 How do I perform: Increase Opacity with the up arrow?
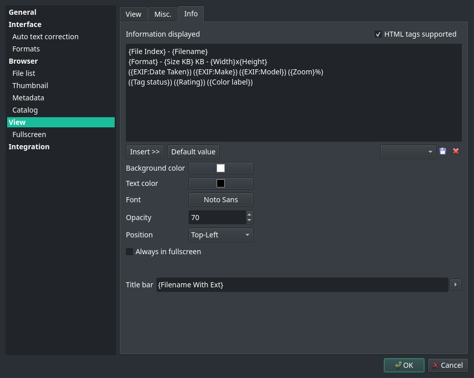(249, 214)
